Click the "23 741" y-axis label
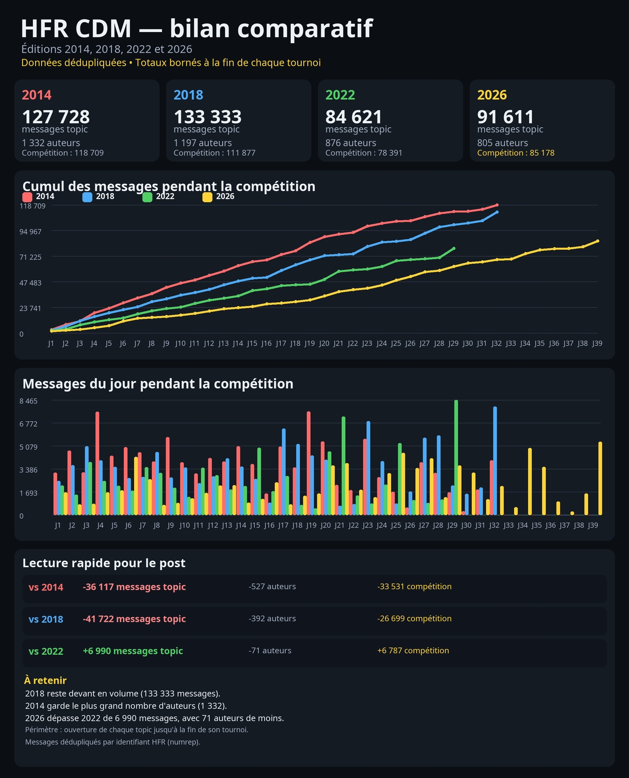 30,308
